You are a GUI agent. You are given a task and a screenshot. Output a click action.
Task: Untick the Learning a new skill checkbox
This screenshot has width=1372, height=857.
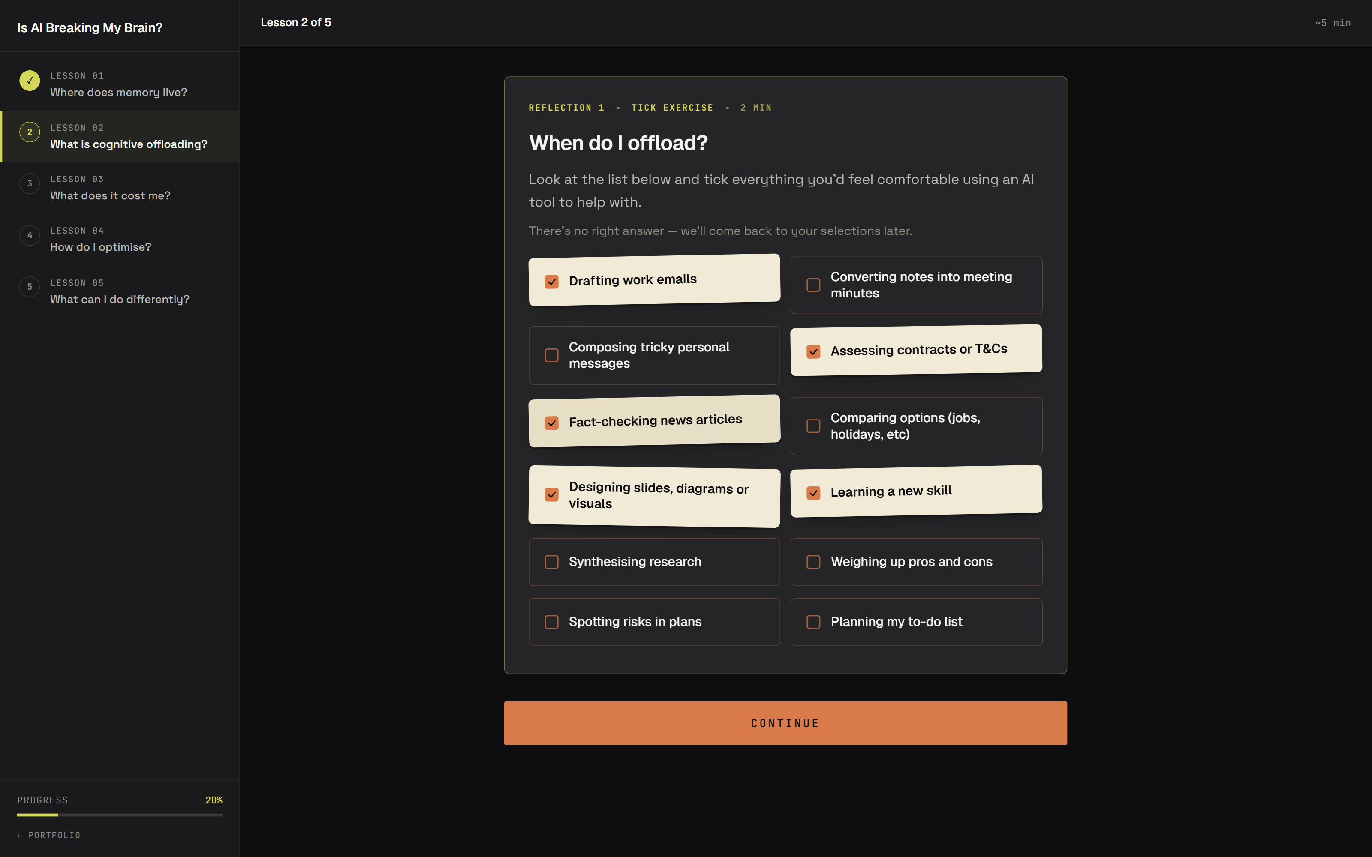coord(814,493)
